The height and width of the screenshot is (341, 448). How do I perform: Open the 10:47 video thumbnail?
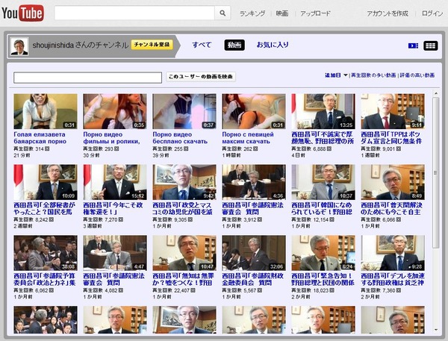[x=184, y=253]
